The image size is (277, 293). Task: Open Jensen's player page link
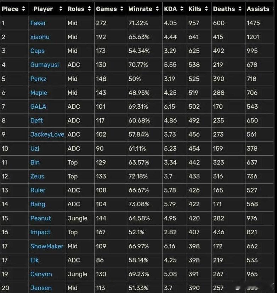(41, 288)
